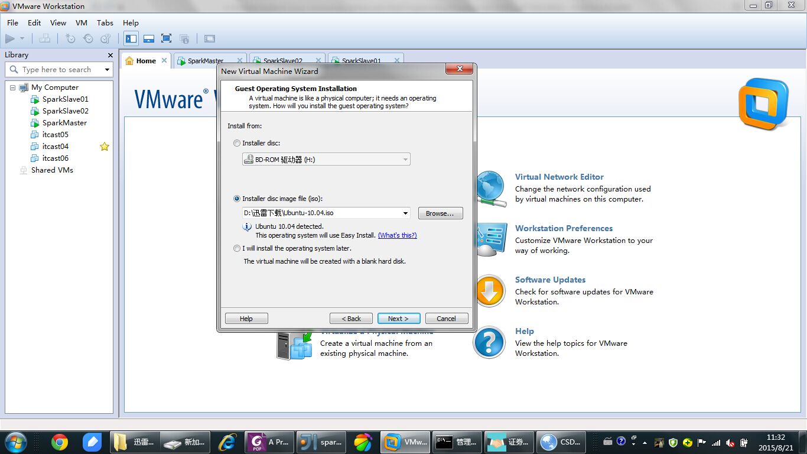Open the Library search dropdown arrow
This screenshot has width=807, height=454.
[x=107, y=70]
